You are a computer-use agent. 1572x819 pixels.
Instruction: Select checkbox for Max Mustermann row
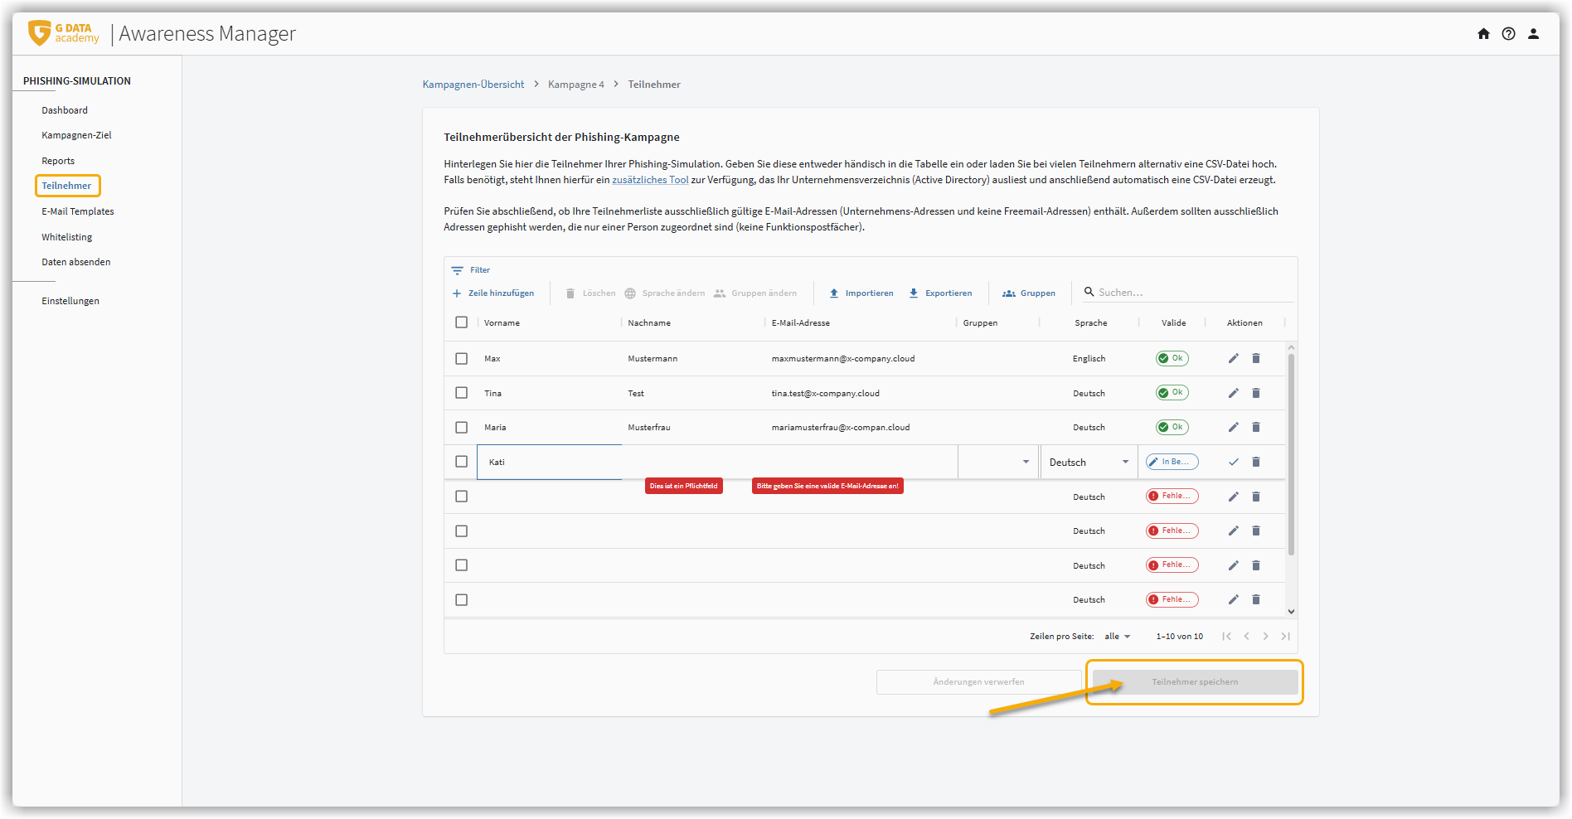coord(462,359)
